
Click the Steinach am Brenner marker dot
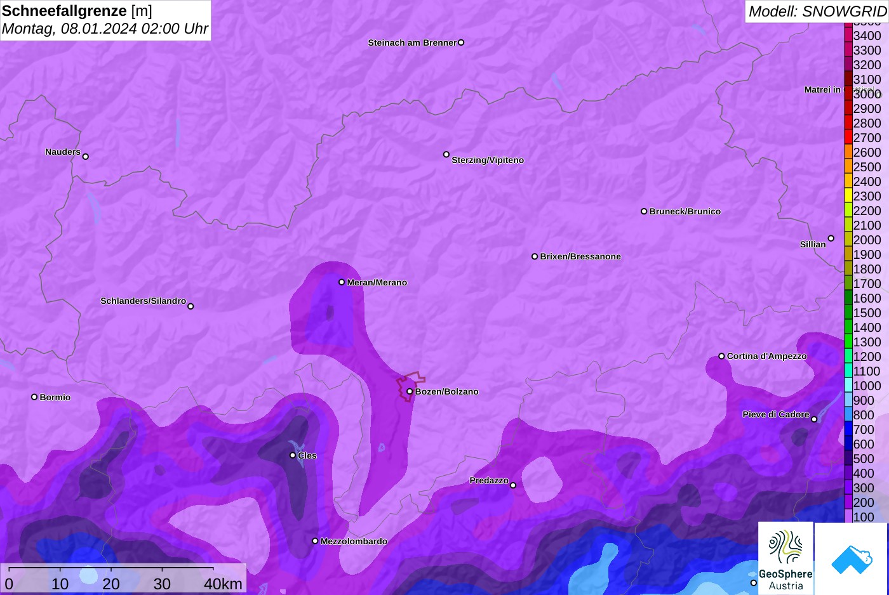(x=461, y=43)
